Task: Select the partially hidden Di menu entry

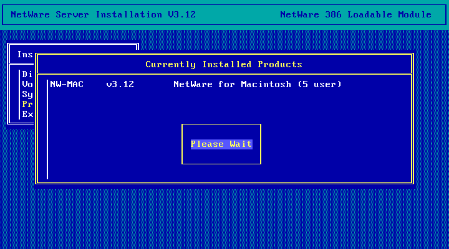Action: [x=27, y=74]
